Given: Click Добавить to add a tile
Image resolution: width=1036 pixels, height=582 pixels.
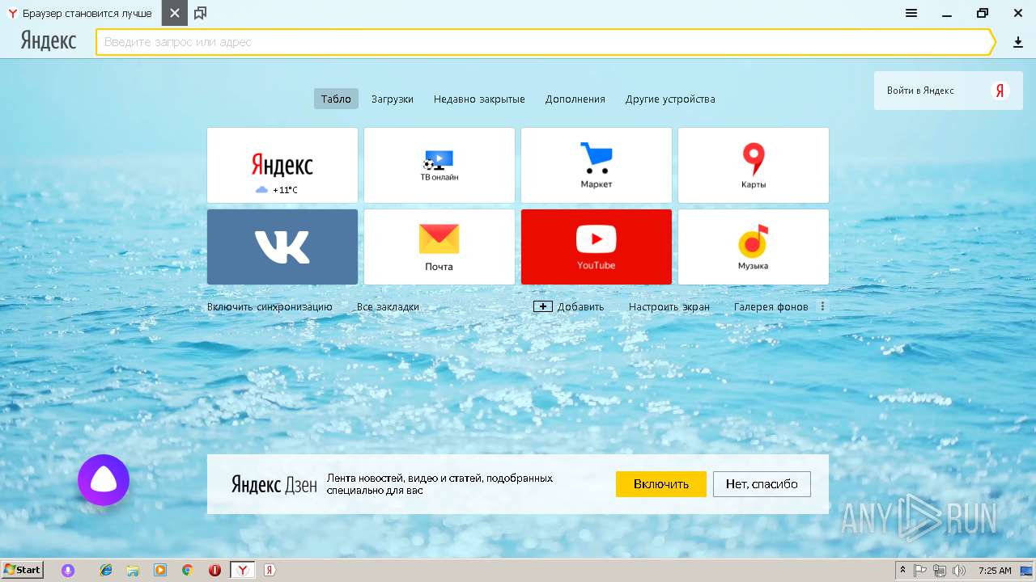Looking at the screenshot, I should pyautogui.click(x=569, y=306).
